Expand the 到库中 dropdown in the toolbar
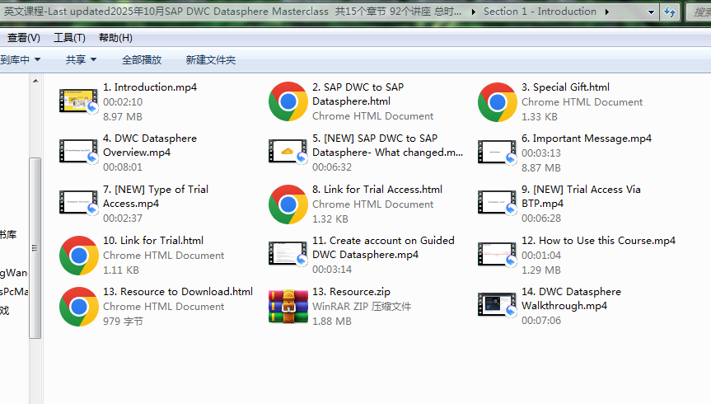This screenshot has width=711, height=404. (20, 60)
